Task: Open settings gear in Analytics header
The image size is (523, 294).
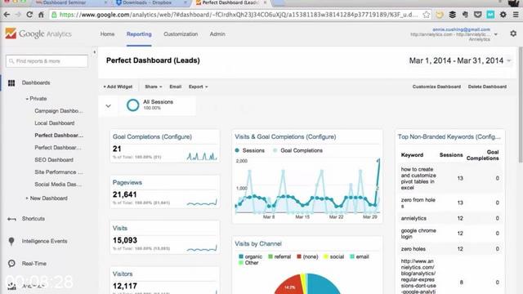Action: pos(513,33)
